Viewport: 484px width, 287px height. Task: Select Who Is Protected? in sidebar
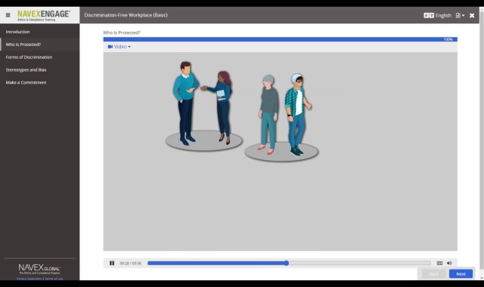[x=39, y=45]
